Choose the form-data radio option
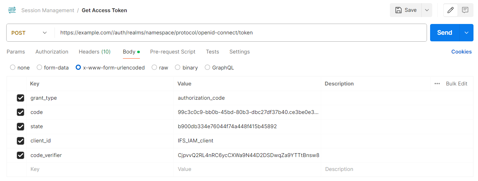Image resolution: width=478 pixels, height=181 pixels. (x=39, y=67)
